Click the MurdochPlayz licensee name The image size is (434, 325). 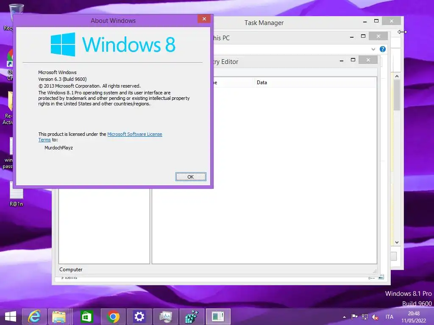coord(58,148)
